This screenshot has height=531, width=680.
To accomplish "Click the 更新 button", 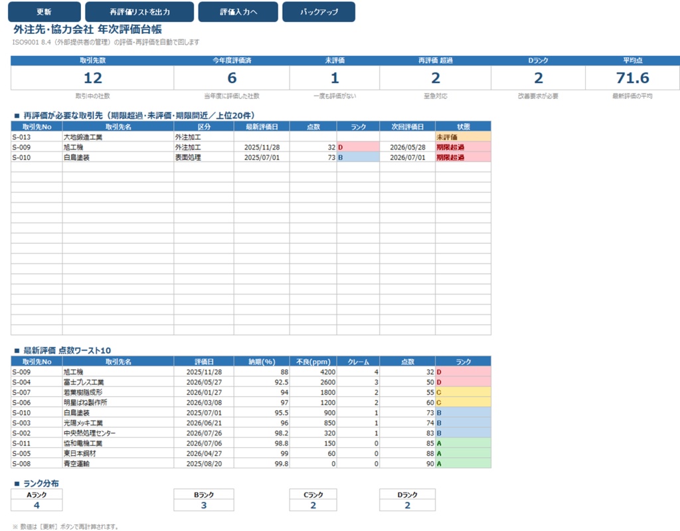I will 44,12.
